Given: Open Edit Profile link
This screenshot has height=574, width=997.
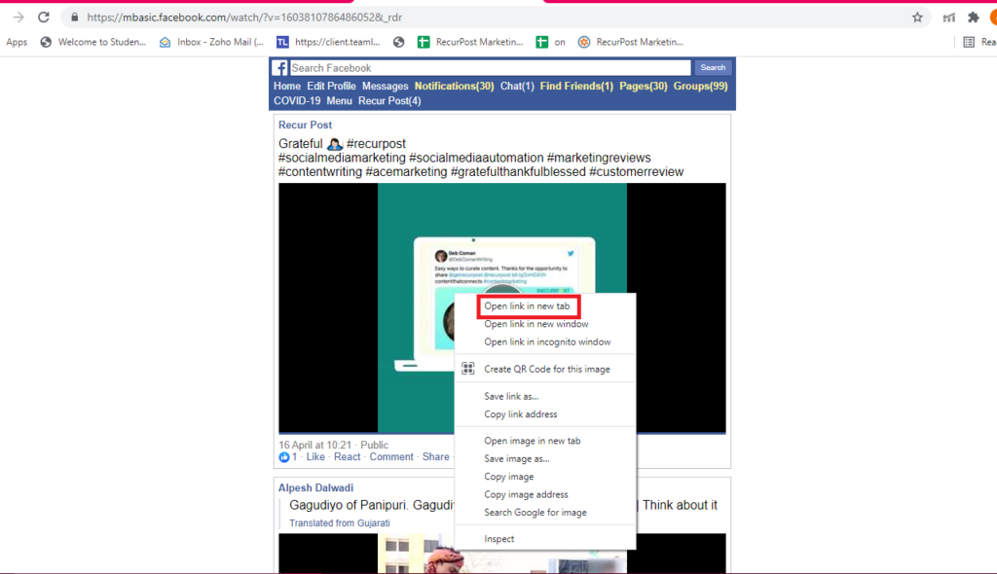Looking at the screenshot, I should coord(331,86).
